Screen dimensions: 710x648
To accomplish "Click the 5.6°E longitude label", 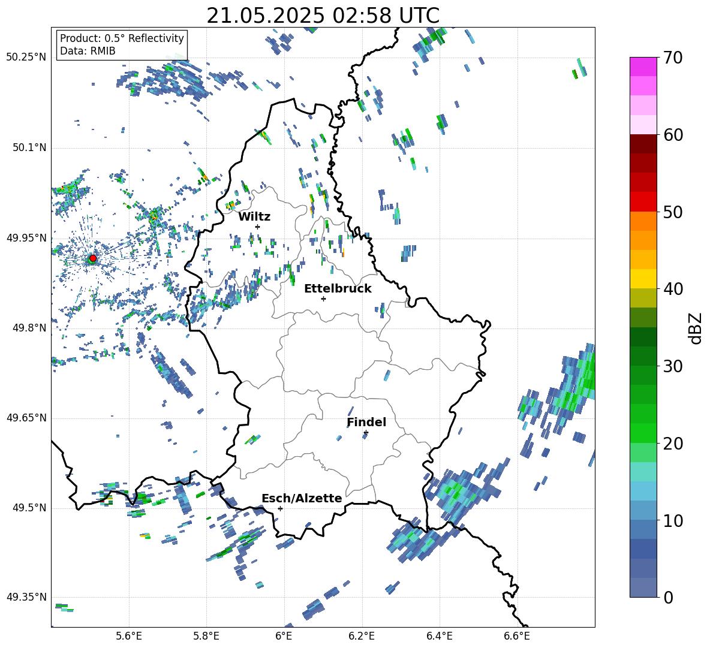I will (x=129, y=636).
